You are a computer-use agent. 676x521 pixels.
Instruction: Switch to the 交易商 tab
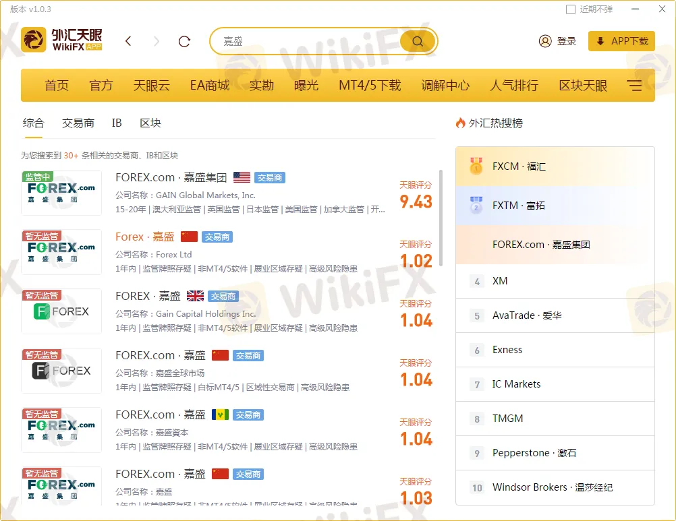[78, 123]
